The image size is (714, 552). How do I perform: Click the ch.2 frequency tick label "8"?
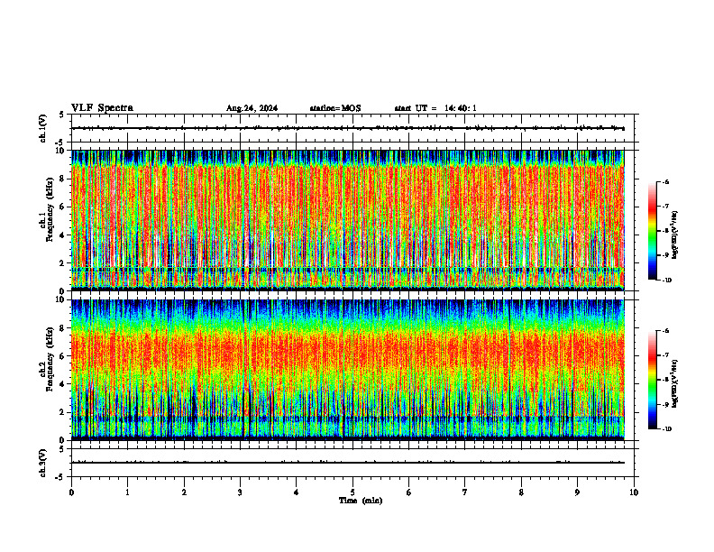62,328
